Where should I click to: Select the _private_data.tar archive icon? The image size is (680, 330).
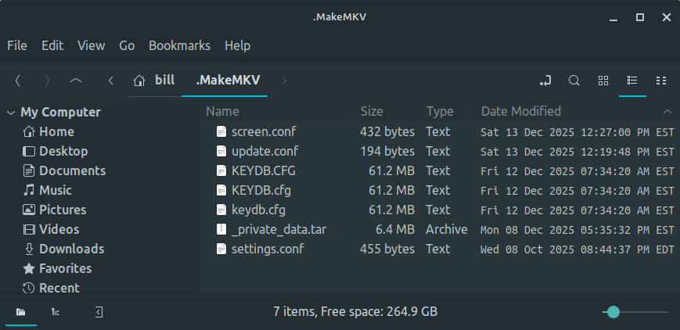[x=221, y=229]
